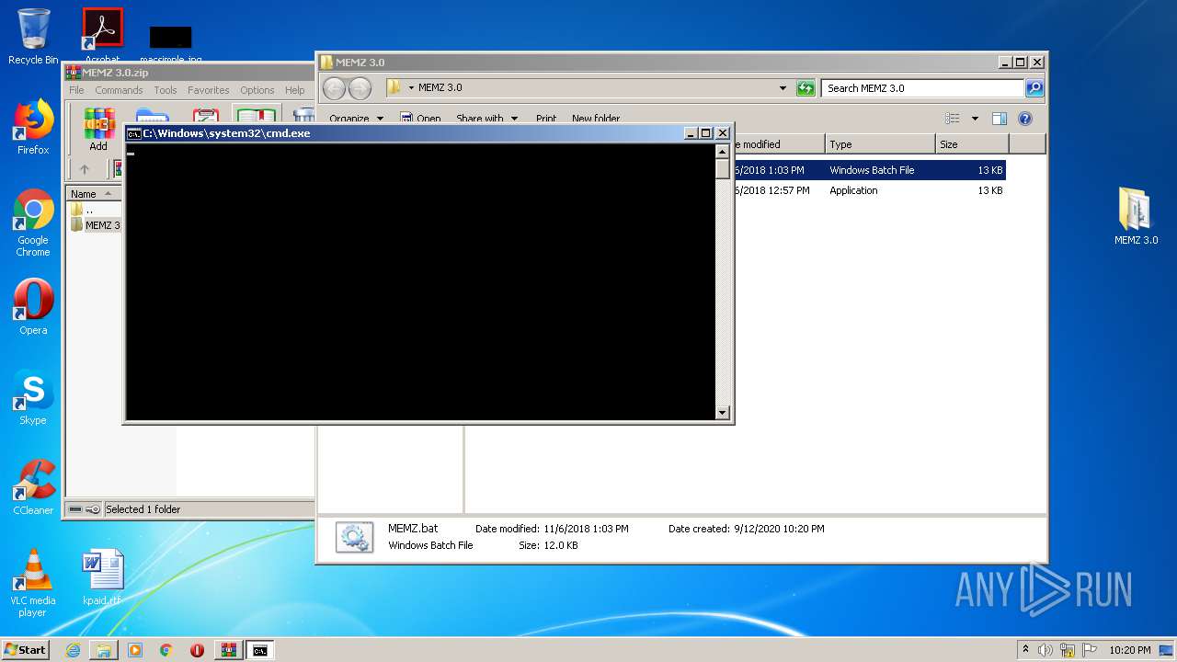Click the cmd.exe title bar icon

[x=134, y=133]
